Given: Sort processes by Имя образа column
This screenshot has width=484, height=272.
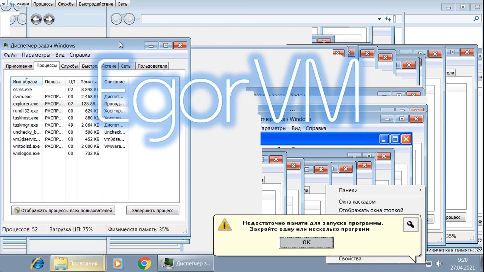Looking at the screenshot, I should 26,82.
